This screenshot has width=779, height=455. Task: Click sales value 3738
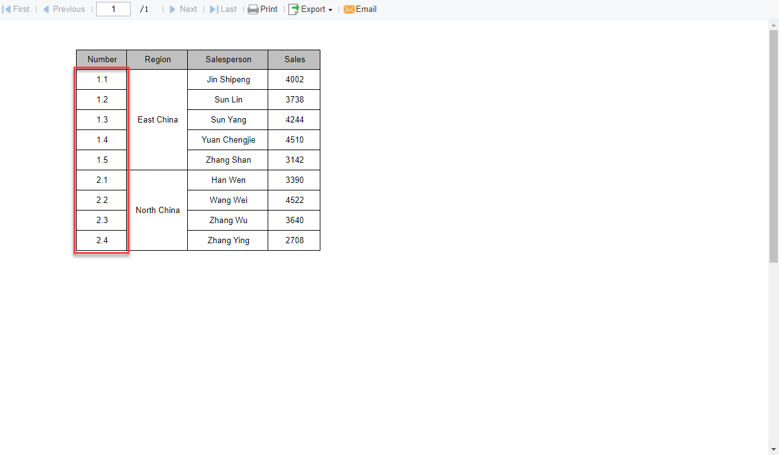pyautogui.click(x=294, y=100)
